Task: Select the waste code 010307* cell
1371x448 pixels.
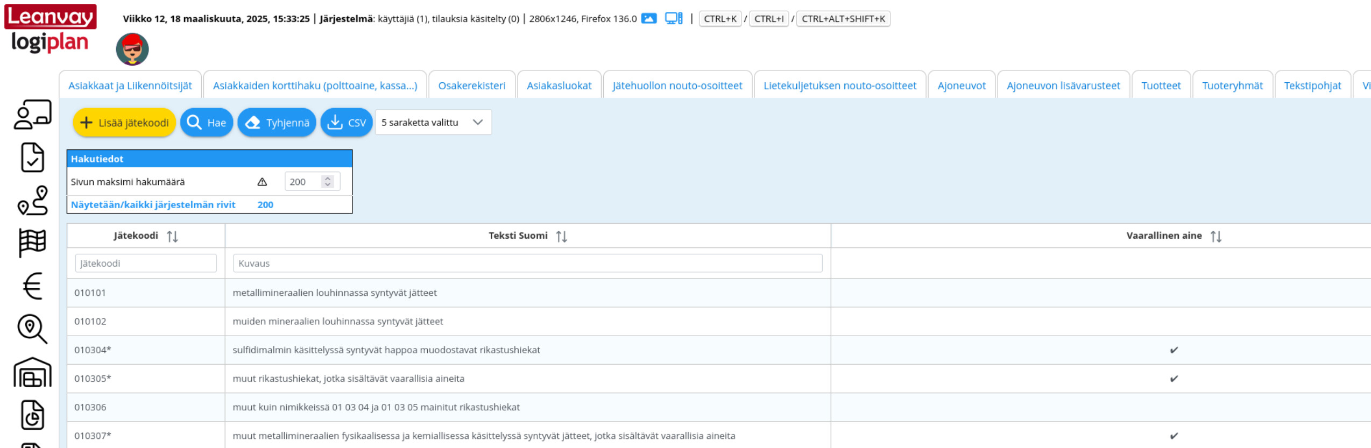Action: pos(146,435)
